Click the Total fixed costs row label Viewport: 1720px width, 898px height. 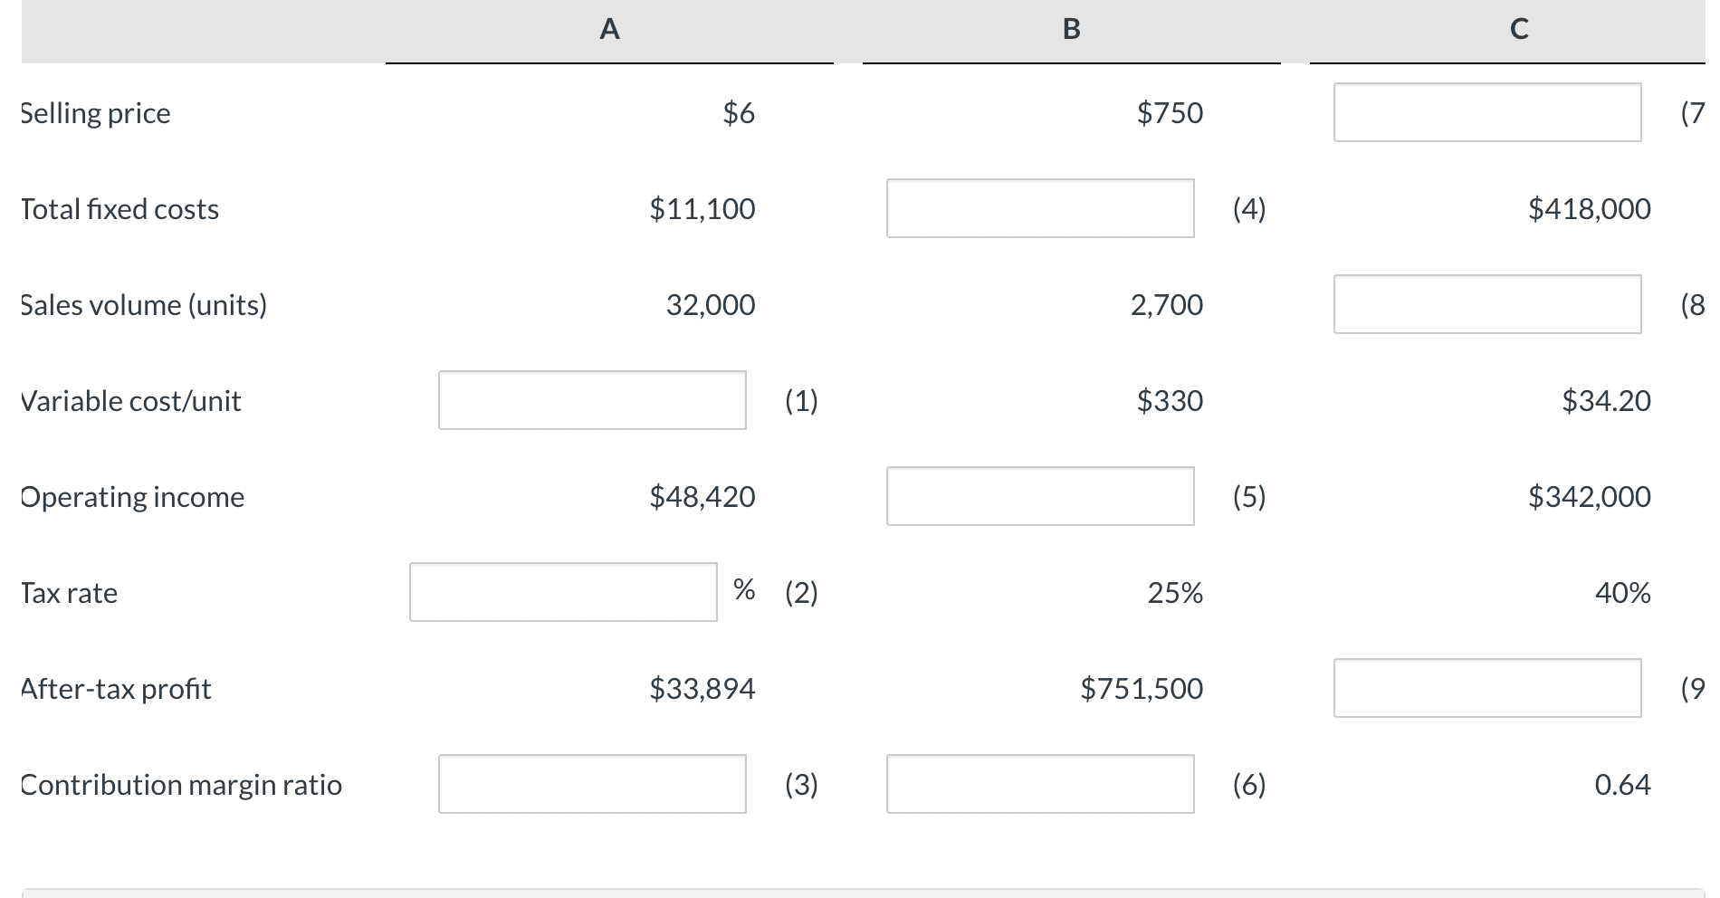coord(119,209)
